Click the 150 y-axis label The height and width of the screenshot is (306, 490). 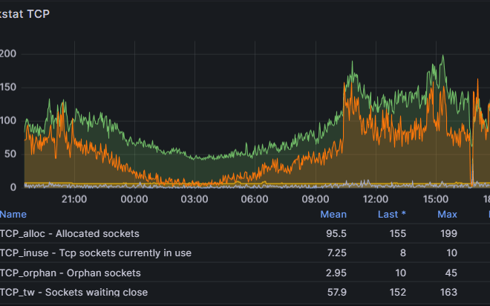pyautogui.click(x=8, y=87)
